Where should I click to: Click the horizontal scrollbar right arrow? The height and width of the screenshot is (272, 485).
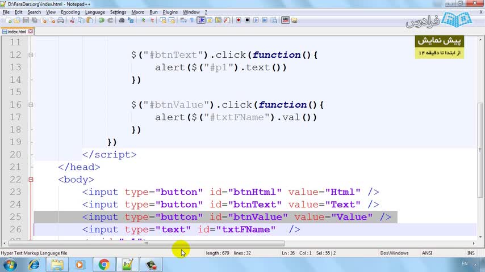click(474, 244)
